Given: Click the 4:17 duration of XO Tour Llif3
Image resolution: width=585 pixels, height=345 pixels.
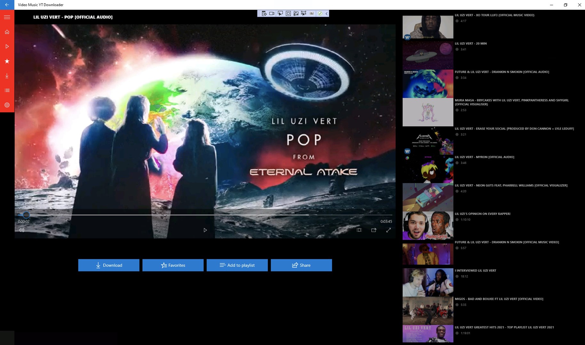Looking at the screenshot, I should click(463, 21).
